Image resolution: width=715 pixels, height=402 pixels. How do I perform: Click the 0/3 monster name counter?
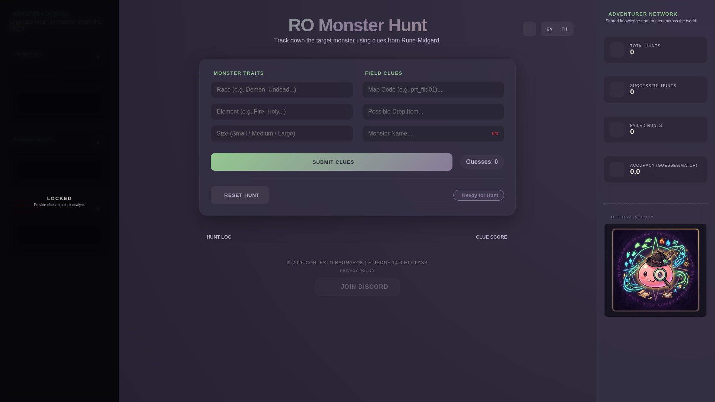click(x=495, y=134)
